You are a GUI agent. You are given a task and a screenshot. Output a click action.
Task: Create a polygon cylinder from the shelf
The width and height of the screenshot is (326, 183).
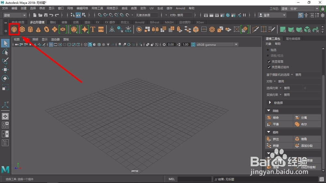coord(30,29)
